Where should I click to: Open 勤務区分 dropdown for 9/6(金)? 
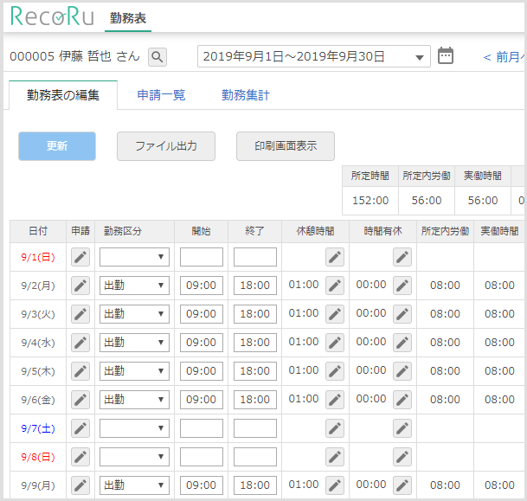[x=134, y=400]
